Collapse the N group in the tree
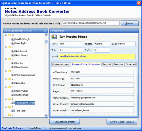 [6, 47]
